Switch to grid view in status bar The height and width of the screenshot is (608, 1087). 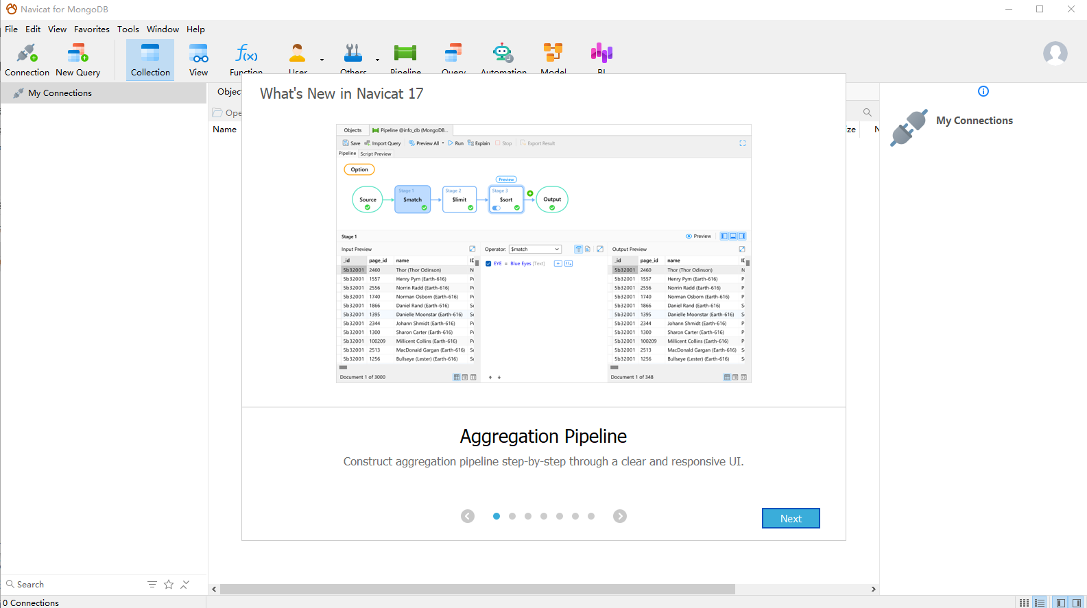[x=1024, y=603]
